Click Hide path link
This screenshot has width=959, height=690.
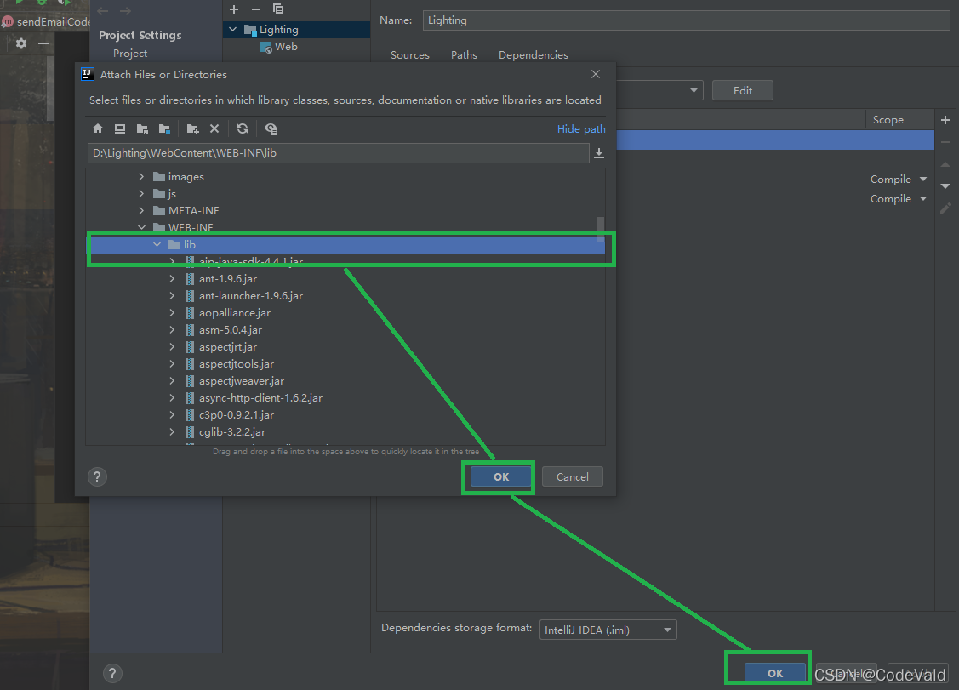[581, 129]
